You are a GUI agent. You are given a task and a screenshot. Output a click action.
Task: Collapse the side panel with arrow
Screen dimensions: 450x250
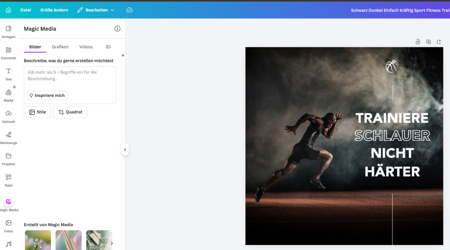pos(125,149)
